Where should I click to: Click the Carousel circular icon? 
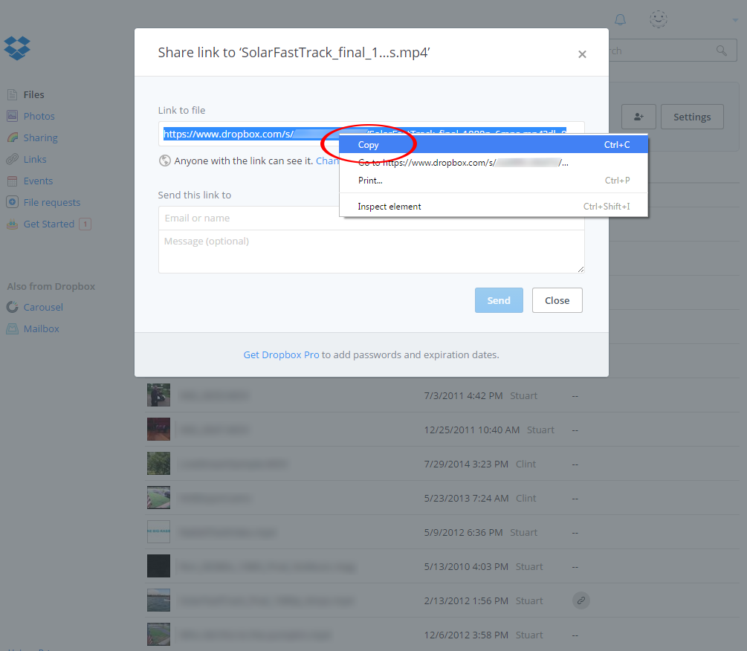(13, 307)
